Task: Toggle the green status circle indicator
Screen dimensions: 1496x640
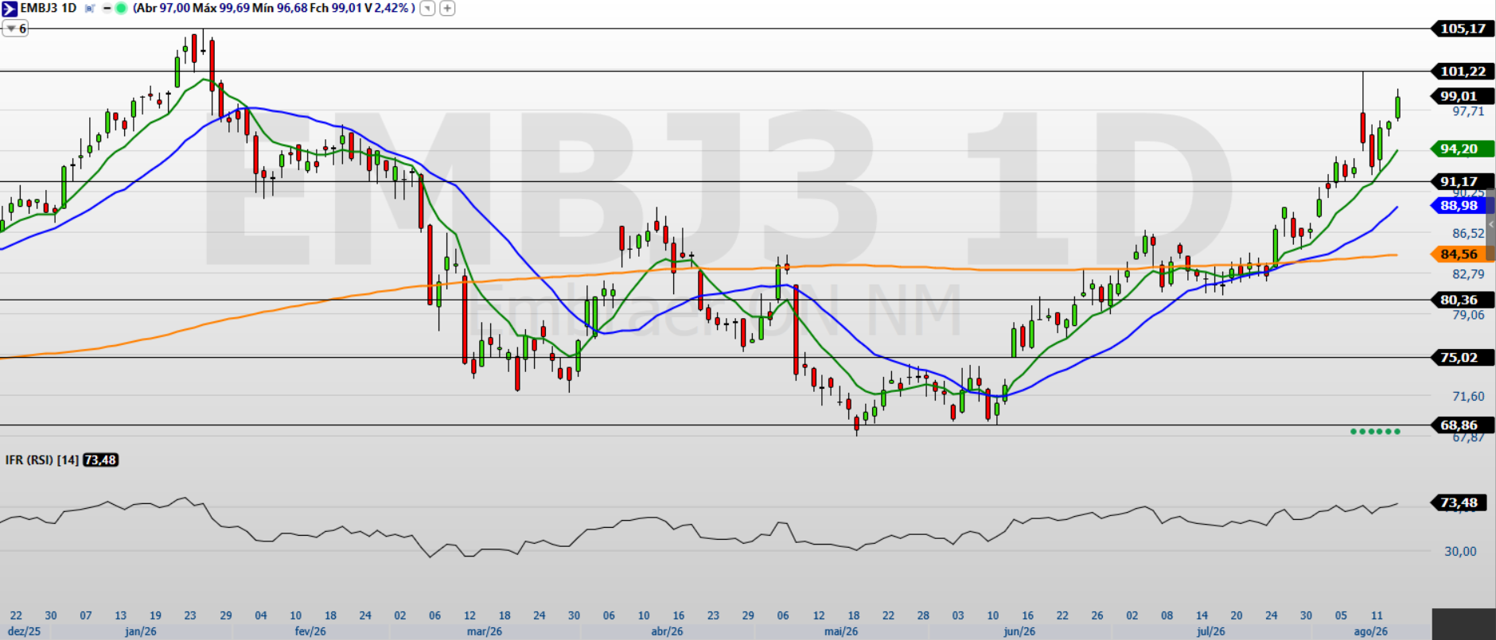Action: point(121,9)
